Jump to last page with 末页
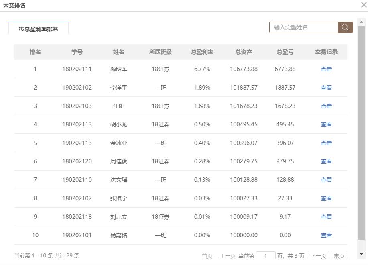Image resolution: width=368 pixels, height=265 pixels. (x=339, y=256)
